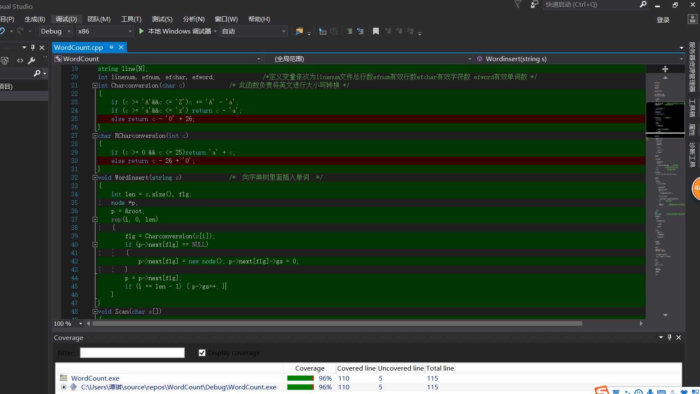Image resolution: width=700 pixels, height=394 pixels.
Task: Click the send feedback icon
Action: coord(534,5)
